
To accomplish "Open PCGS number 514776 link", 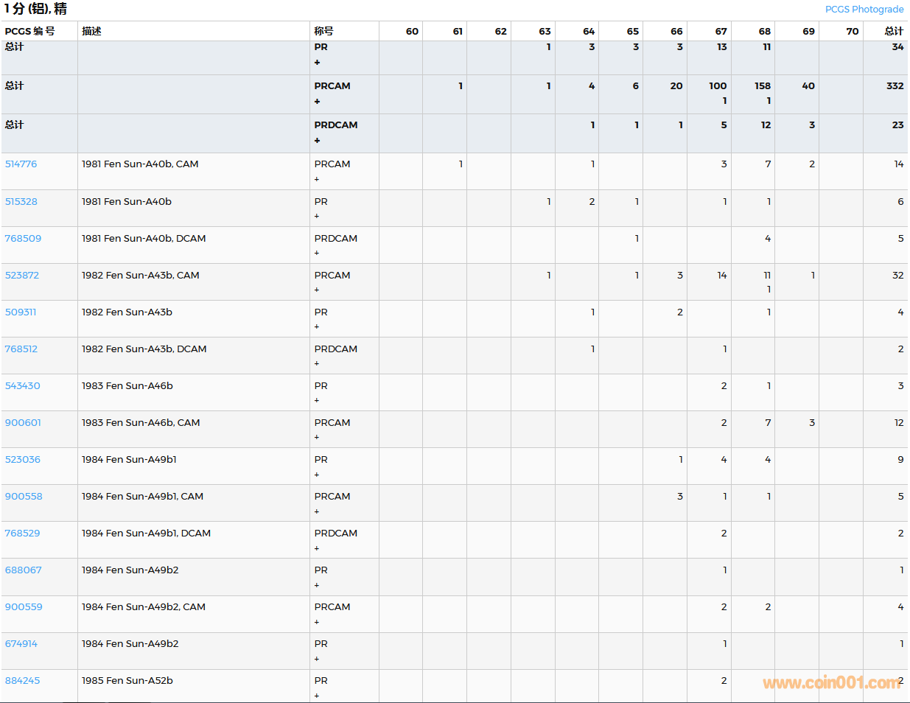I will (x=21, y=164).
